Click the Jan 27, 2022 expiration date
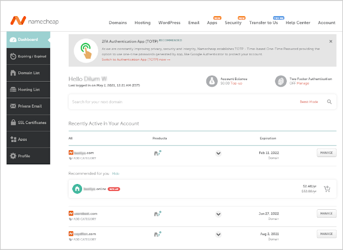 [x=269, y=214]
